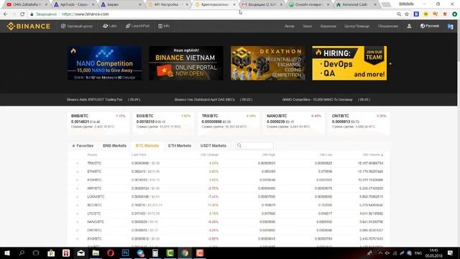Switch to the ETH Markets tab
The image size is (460, 259).
(180, 145)
